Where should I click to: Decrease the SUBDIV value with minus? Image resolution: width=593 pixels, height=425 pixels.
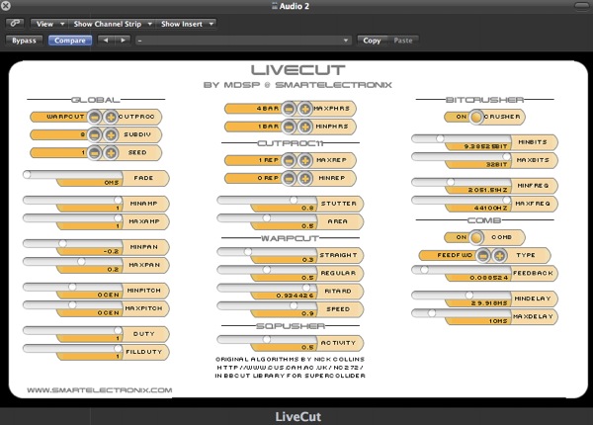(95, 134)
